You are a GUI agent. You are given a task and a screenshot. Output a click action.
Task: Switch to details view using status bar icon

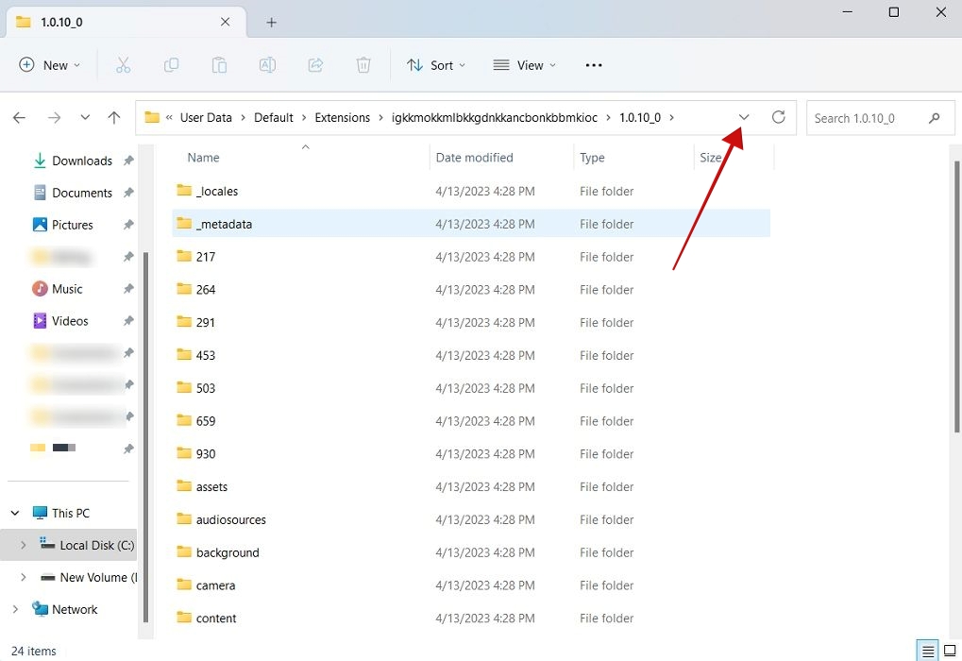pos(926,651)
